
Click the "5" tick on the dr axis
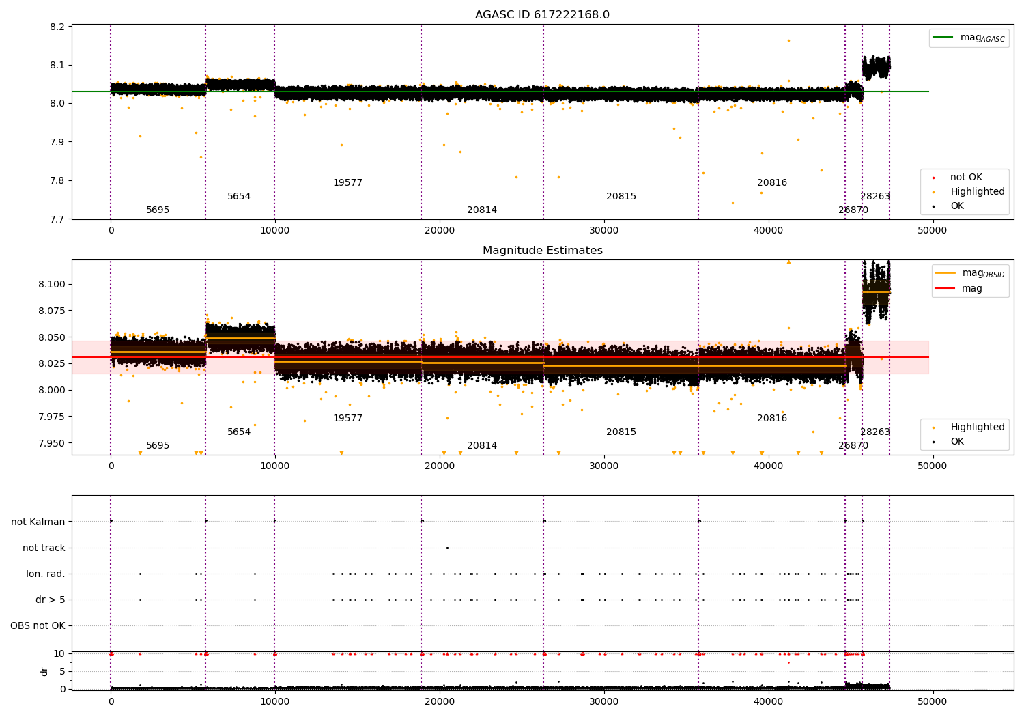pyautogui.click(x=63, y=671)
